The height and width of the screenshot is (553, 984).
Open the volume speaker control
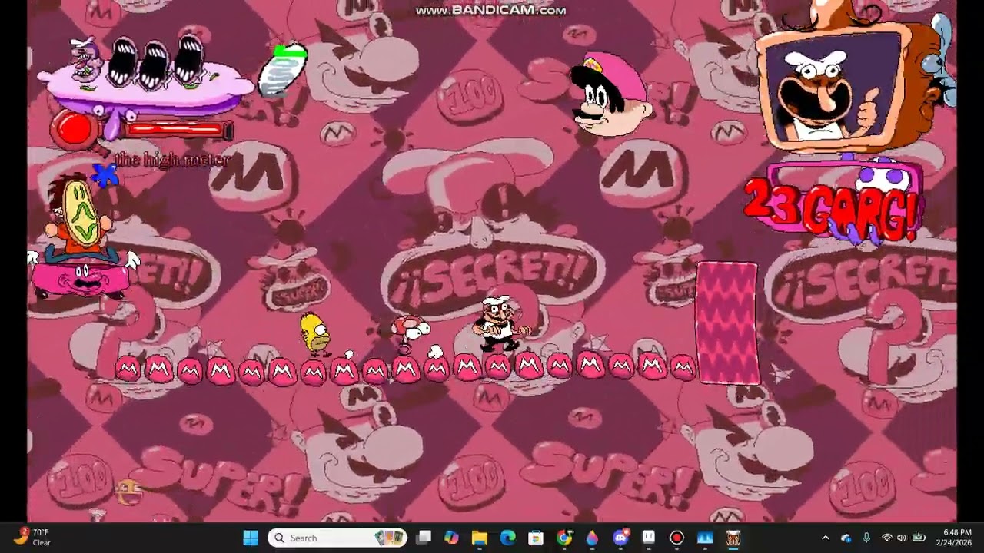pyautogui.click(x=901, y=538)
